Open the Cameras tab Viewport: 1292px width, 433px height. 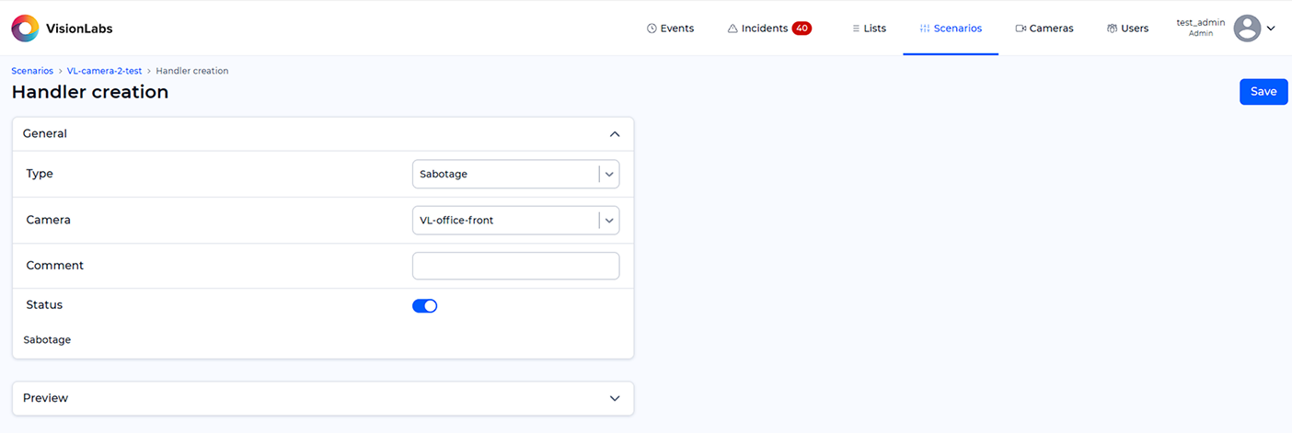pyautogui.click(x=1044, y=28)
